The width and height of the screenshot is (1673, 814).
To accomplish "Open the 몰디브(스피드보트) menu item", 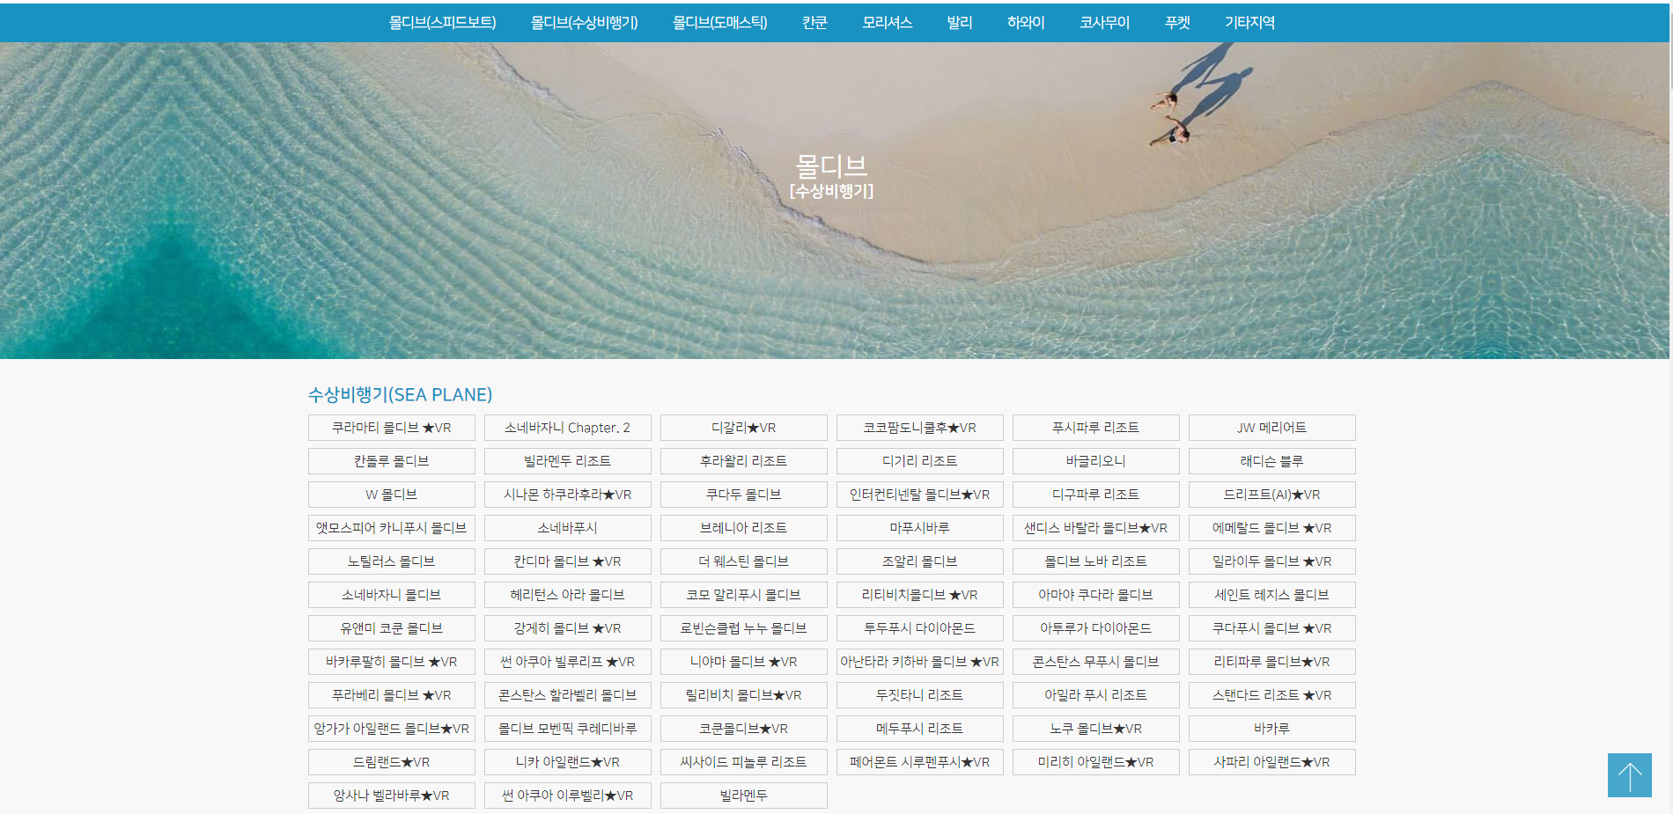I will coord(440,22).
